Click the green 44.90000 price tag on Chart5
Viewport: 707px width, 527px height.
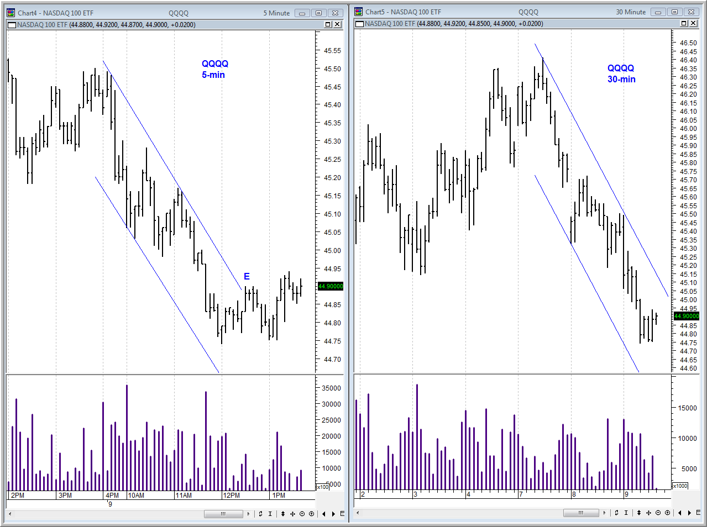click(x=687, y=316)
